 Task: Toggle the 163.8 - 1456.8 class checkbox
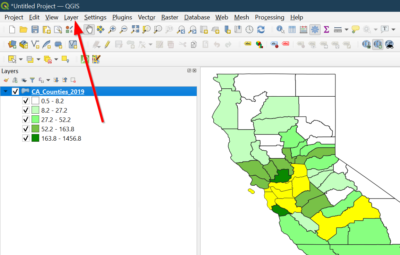25,138
